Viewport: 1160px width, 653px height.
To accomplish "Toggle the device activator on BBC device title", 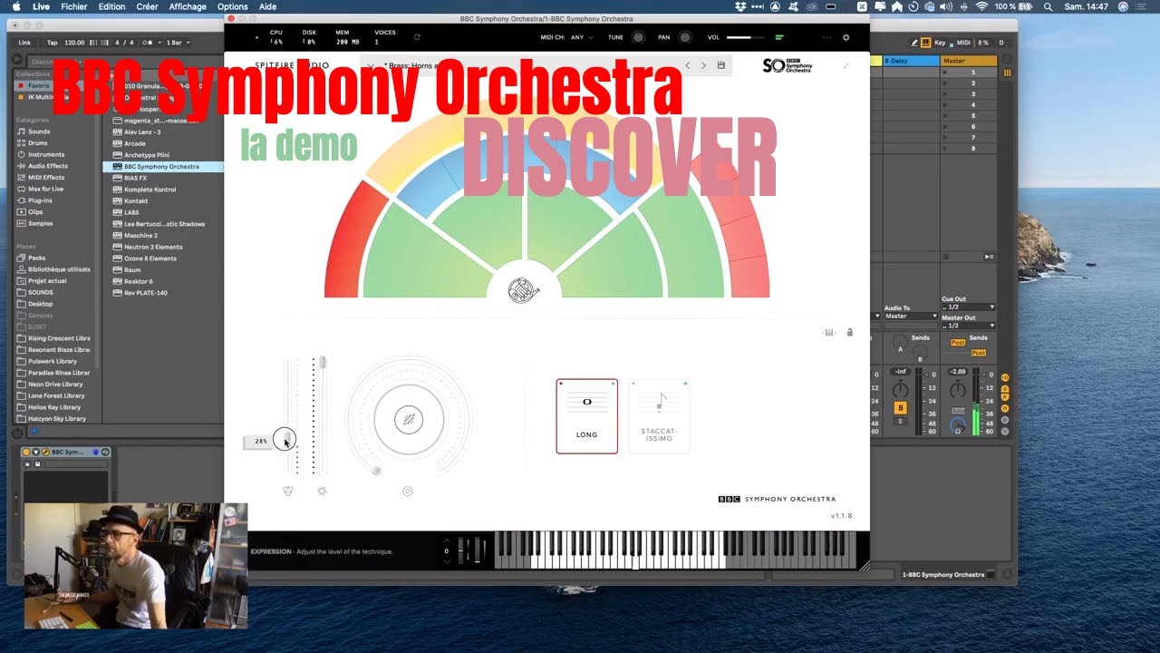I will pos(27,452).
